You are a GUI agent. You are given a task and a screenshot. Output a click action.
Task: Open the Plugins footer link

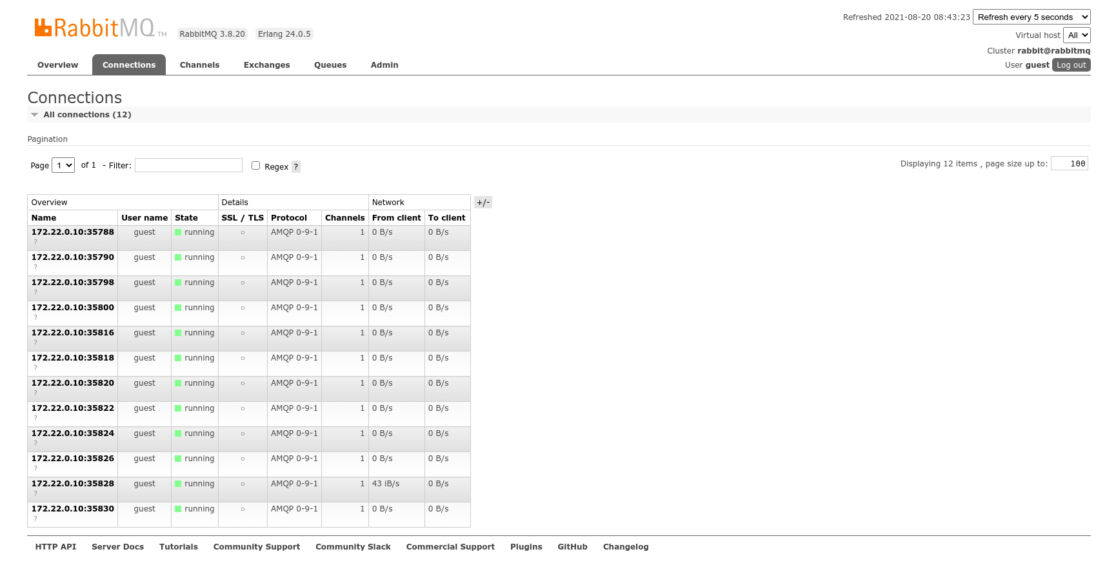[x=526, y=547]
